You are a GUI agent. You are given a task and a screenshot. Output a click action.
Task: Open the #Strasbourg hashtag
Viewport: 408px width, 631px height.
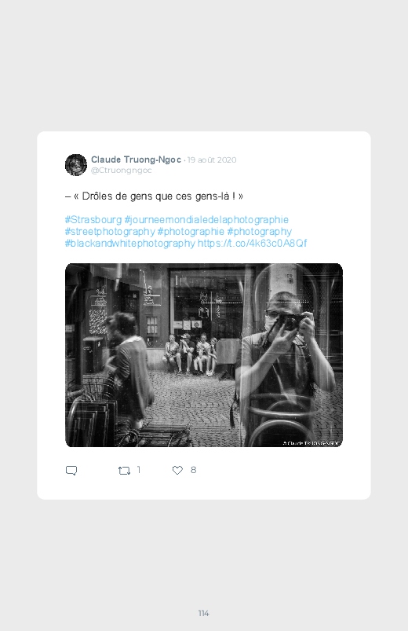coord(93,220)
